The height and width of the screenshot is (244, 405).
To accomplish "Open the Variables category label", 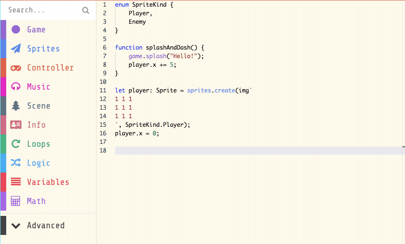I will pos(48,182).
